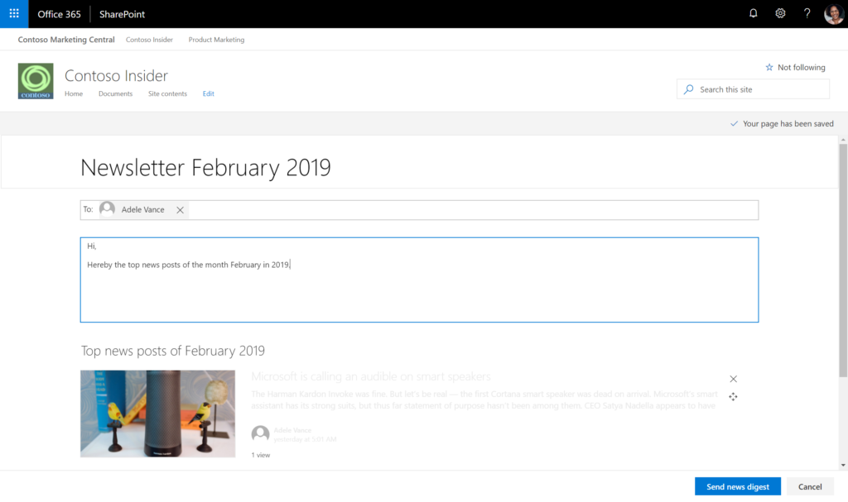Click the Contoso Insider site title
Screen dimensions: 848x502
pyautogui.click(x=116, y=75)
